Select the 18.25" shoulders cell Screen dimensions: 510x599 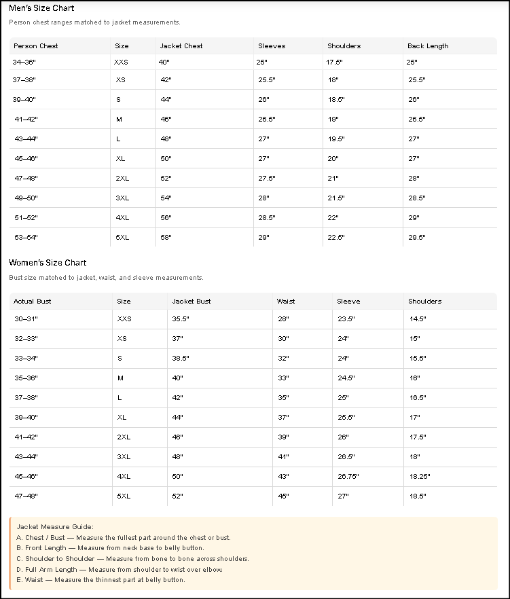click(419, 477)
